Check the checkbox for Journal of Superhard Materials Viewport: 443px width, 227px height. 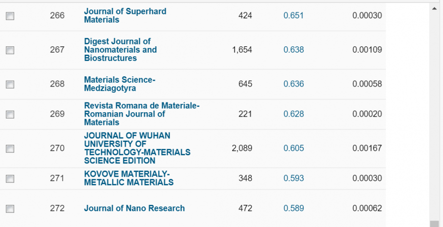(10, 16)
